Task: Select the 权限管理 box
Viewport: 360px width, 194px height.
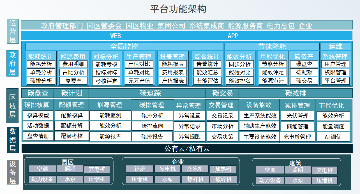Action: click(x=336, y=72)
